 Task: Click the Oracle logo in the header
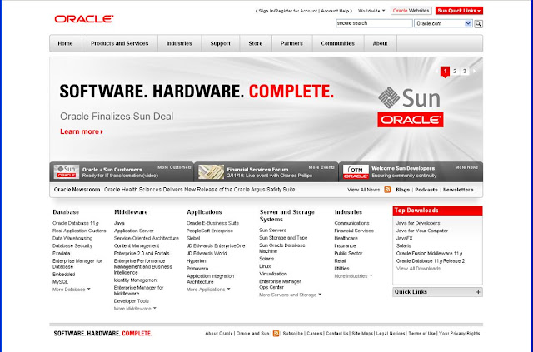[x=84, y=19]
